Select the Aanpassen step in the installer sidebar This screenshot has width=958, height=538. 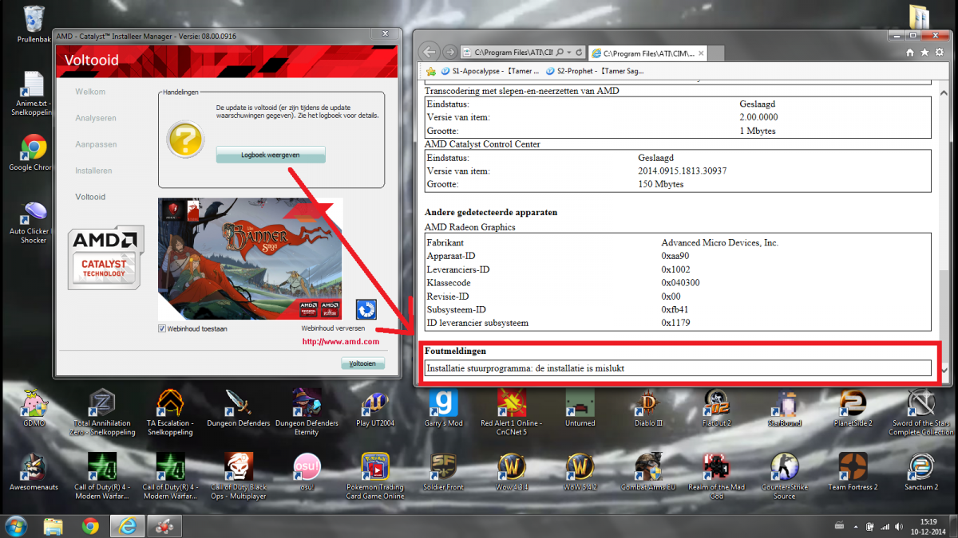coord(96,144)
